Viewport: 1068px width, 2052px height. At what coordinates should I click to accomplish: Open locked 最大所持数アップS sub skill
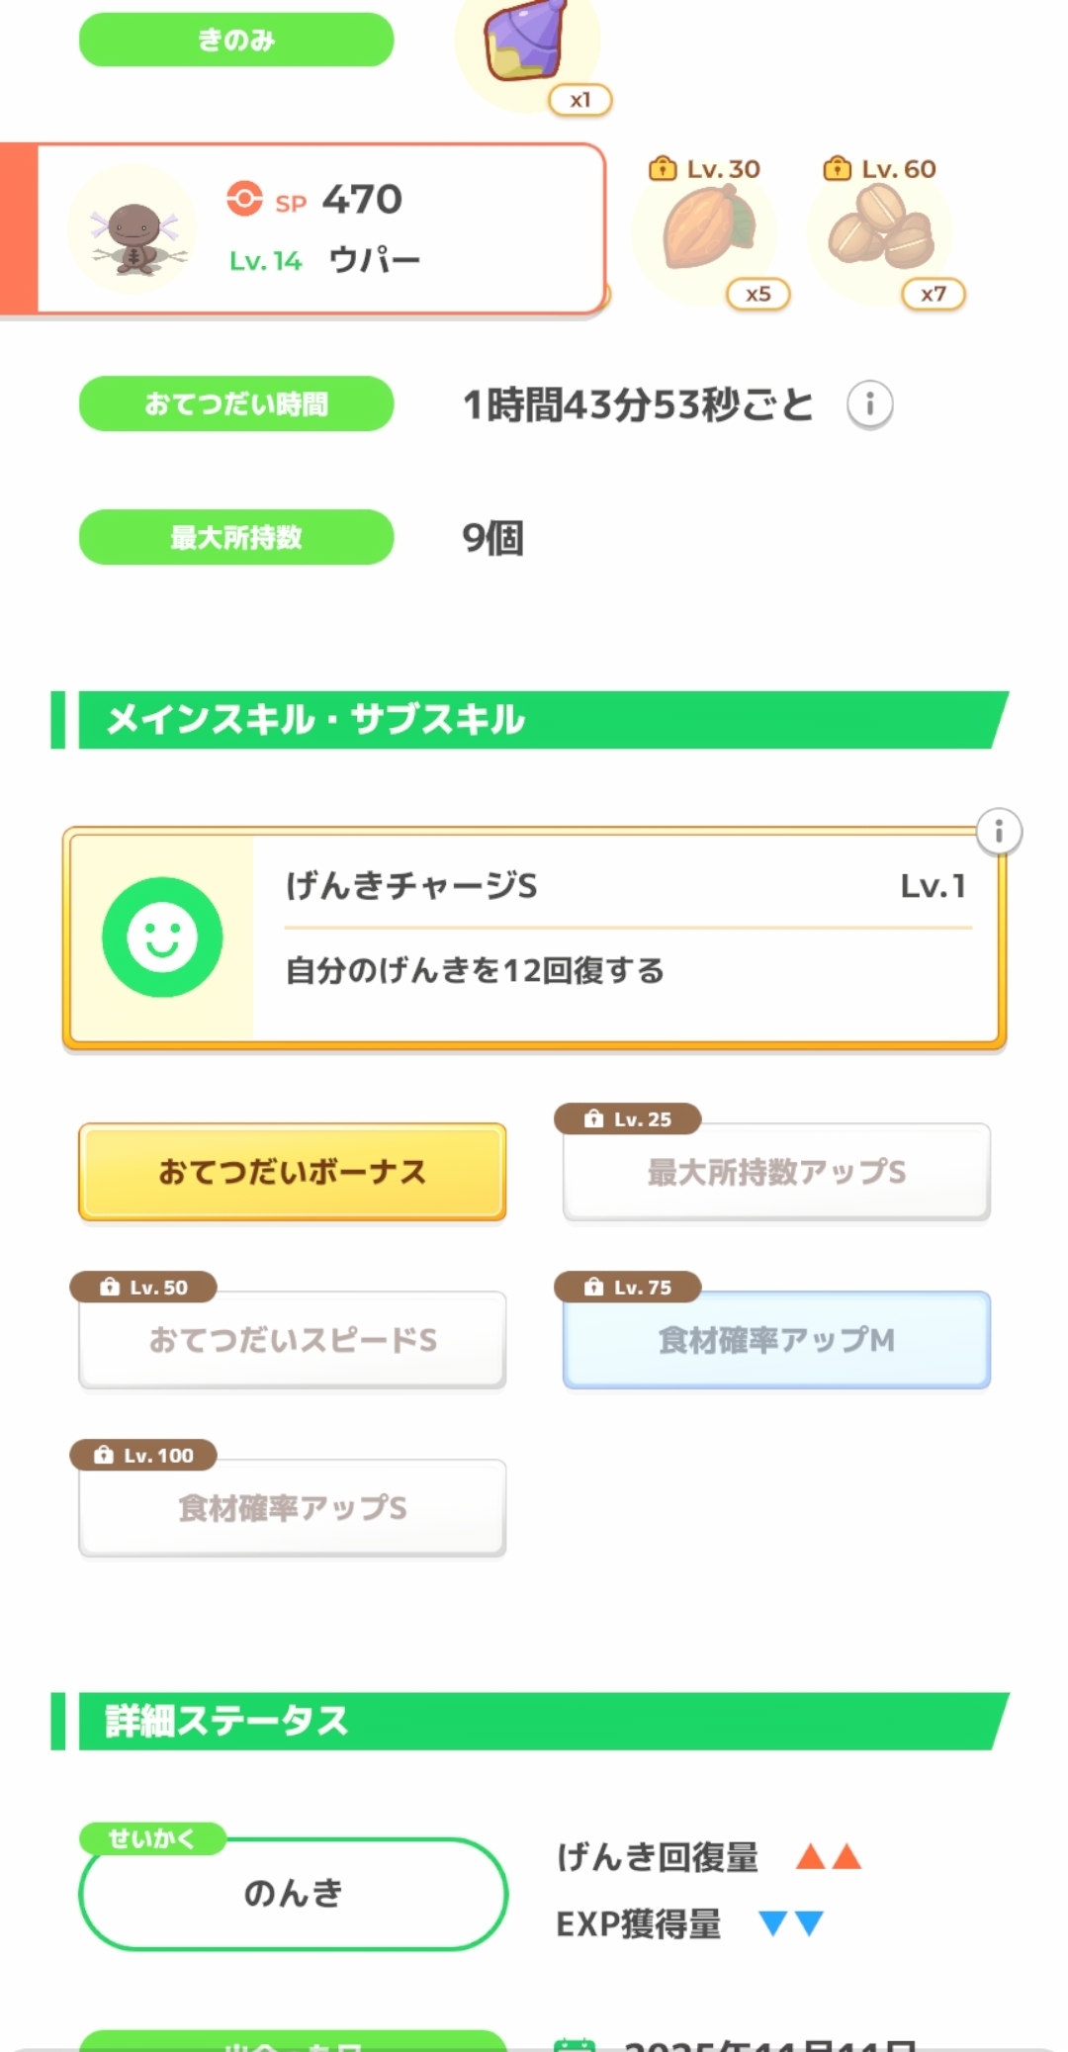(776, 1172)
